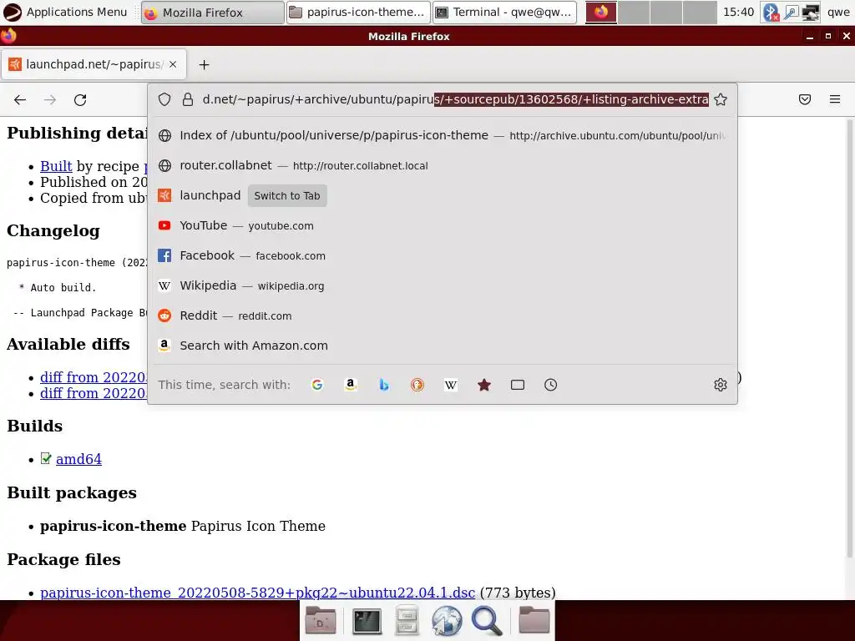Image resolution: width=855 pixels, height=641 pixels.
Task: Choose Facebook suggestion
Action: pyautogui.click(x=443, y=255)
